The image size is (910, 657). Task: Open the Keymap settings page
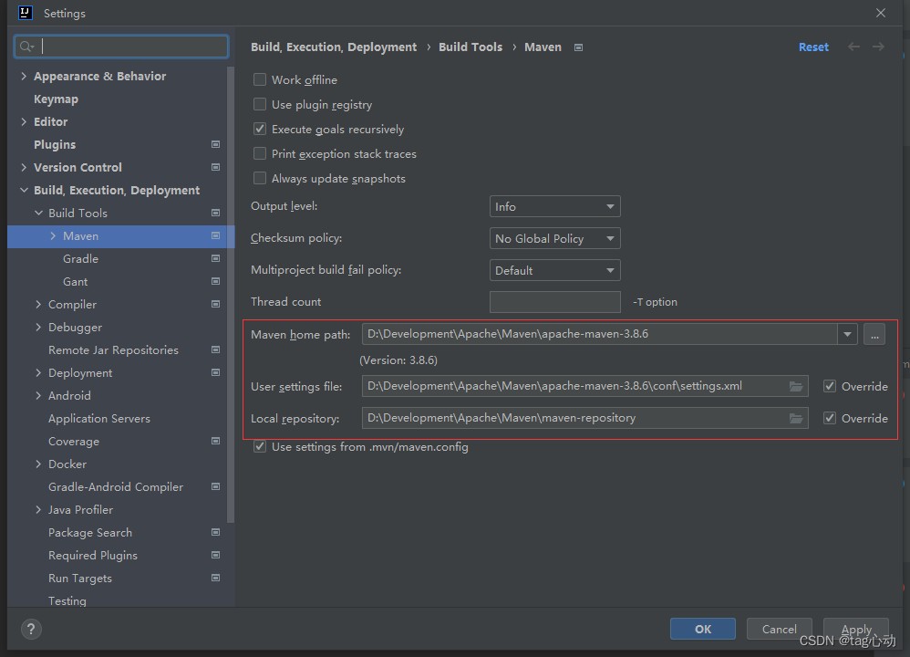[x=56, y=99]
